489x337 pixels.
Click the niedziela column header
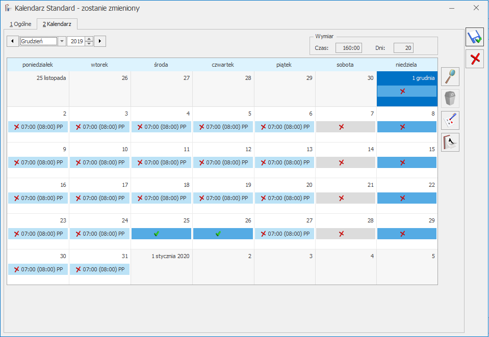click(x=406, y=65)
